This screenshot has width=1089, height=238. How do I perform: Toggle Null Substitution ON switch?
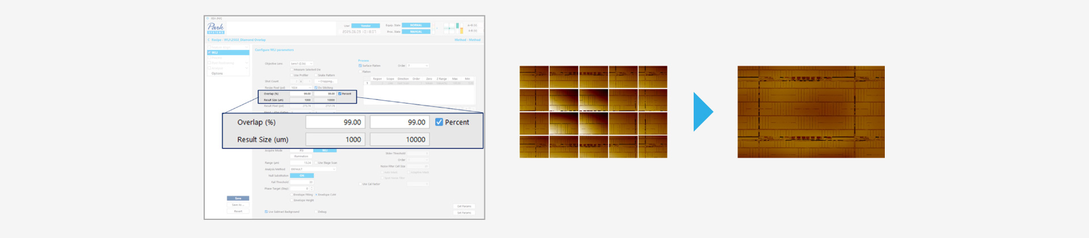click(x=302, y=176)
